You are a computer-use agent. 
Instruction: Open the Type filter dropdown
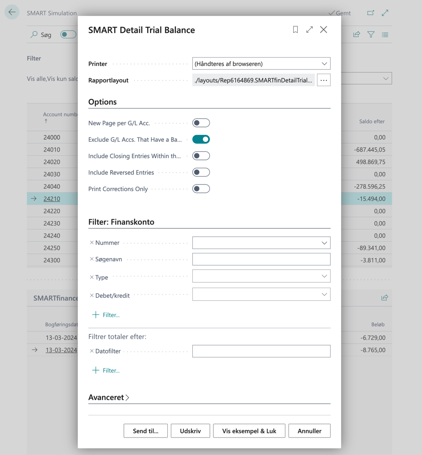coord(261,276)
